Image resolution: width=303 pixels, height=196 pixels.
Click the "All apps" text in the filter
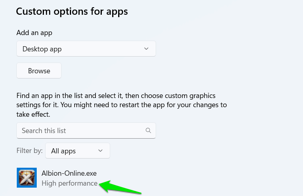pos(63,151)
